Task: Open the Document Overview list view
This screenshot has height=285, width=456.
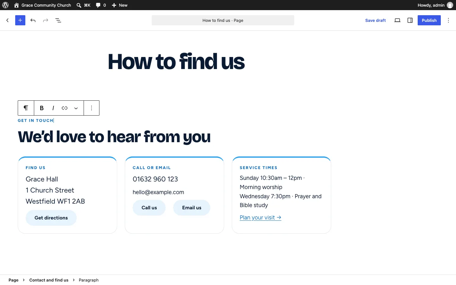Action: point(58,20)
